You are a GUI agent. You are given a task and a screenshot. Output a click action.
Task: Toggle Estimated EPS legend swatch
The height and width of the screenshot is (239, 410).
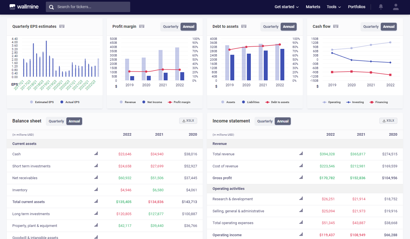(31, 102)
